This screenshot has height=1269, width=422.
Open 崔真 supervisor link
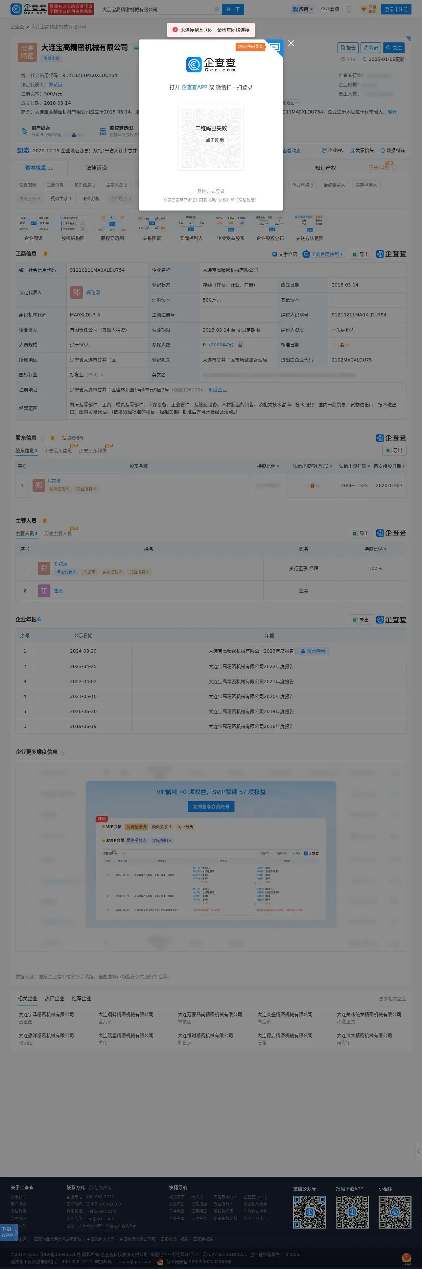pyautogui.click(x=58, y=591)
